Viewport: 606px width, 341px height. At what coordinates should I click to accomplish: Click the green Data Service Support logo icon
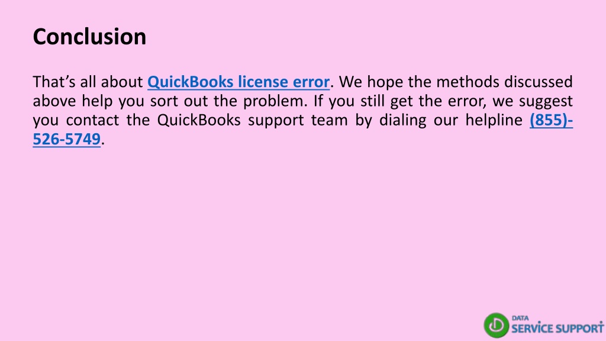497,325
